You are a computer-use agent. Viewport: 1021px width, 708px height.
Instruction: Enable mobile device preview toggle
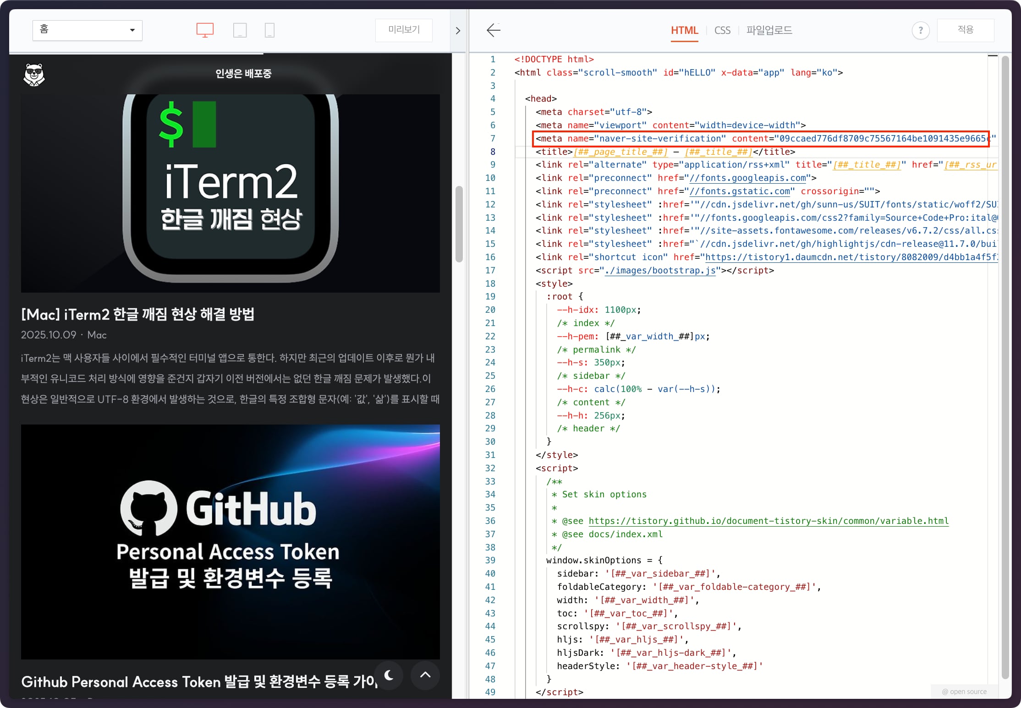(x=269, y=30)
